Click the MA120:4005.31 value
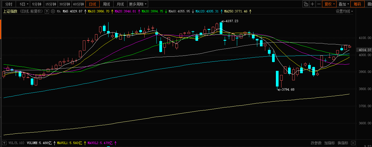Viewport: 372px width, 147px height. (x=207, y=11)
